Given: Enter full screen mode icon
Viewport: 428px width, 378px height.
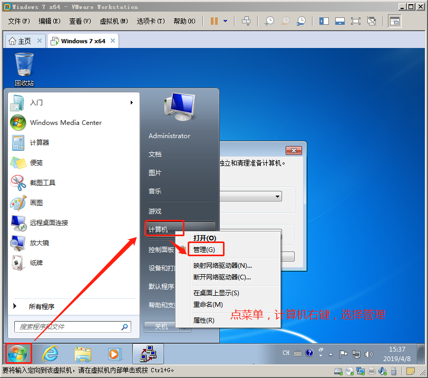Looking at the screenshot, I should tap(355, 21).
